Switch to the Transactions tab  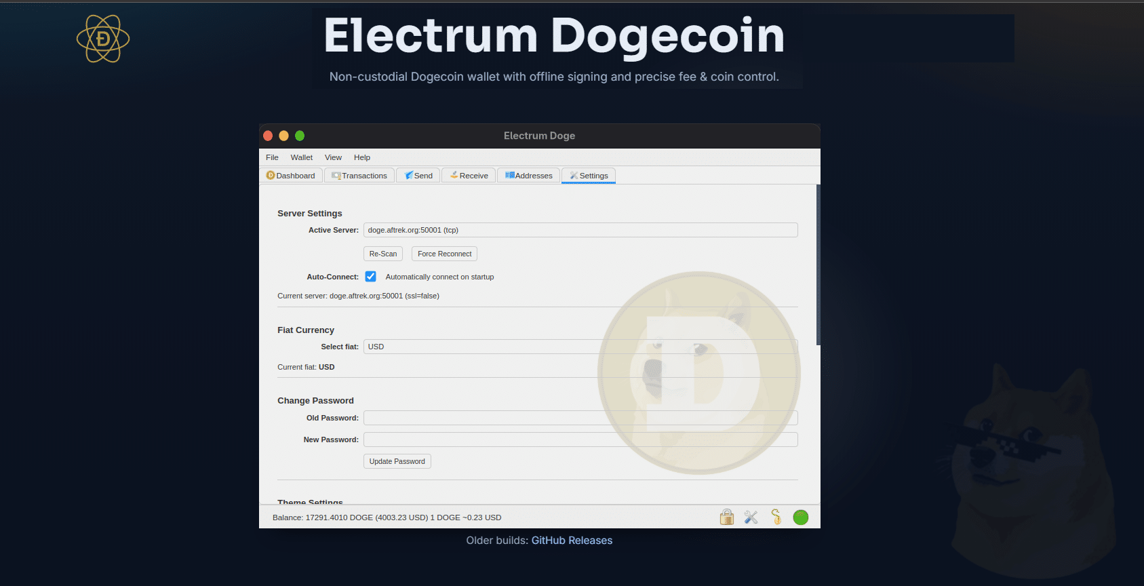point(359,176)
